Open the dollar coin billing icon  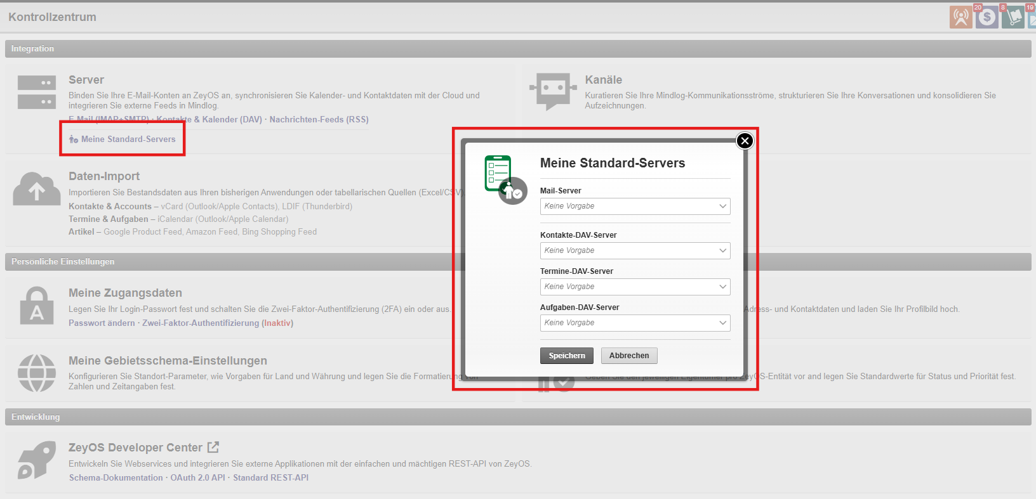coord(986,17)
